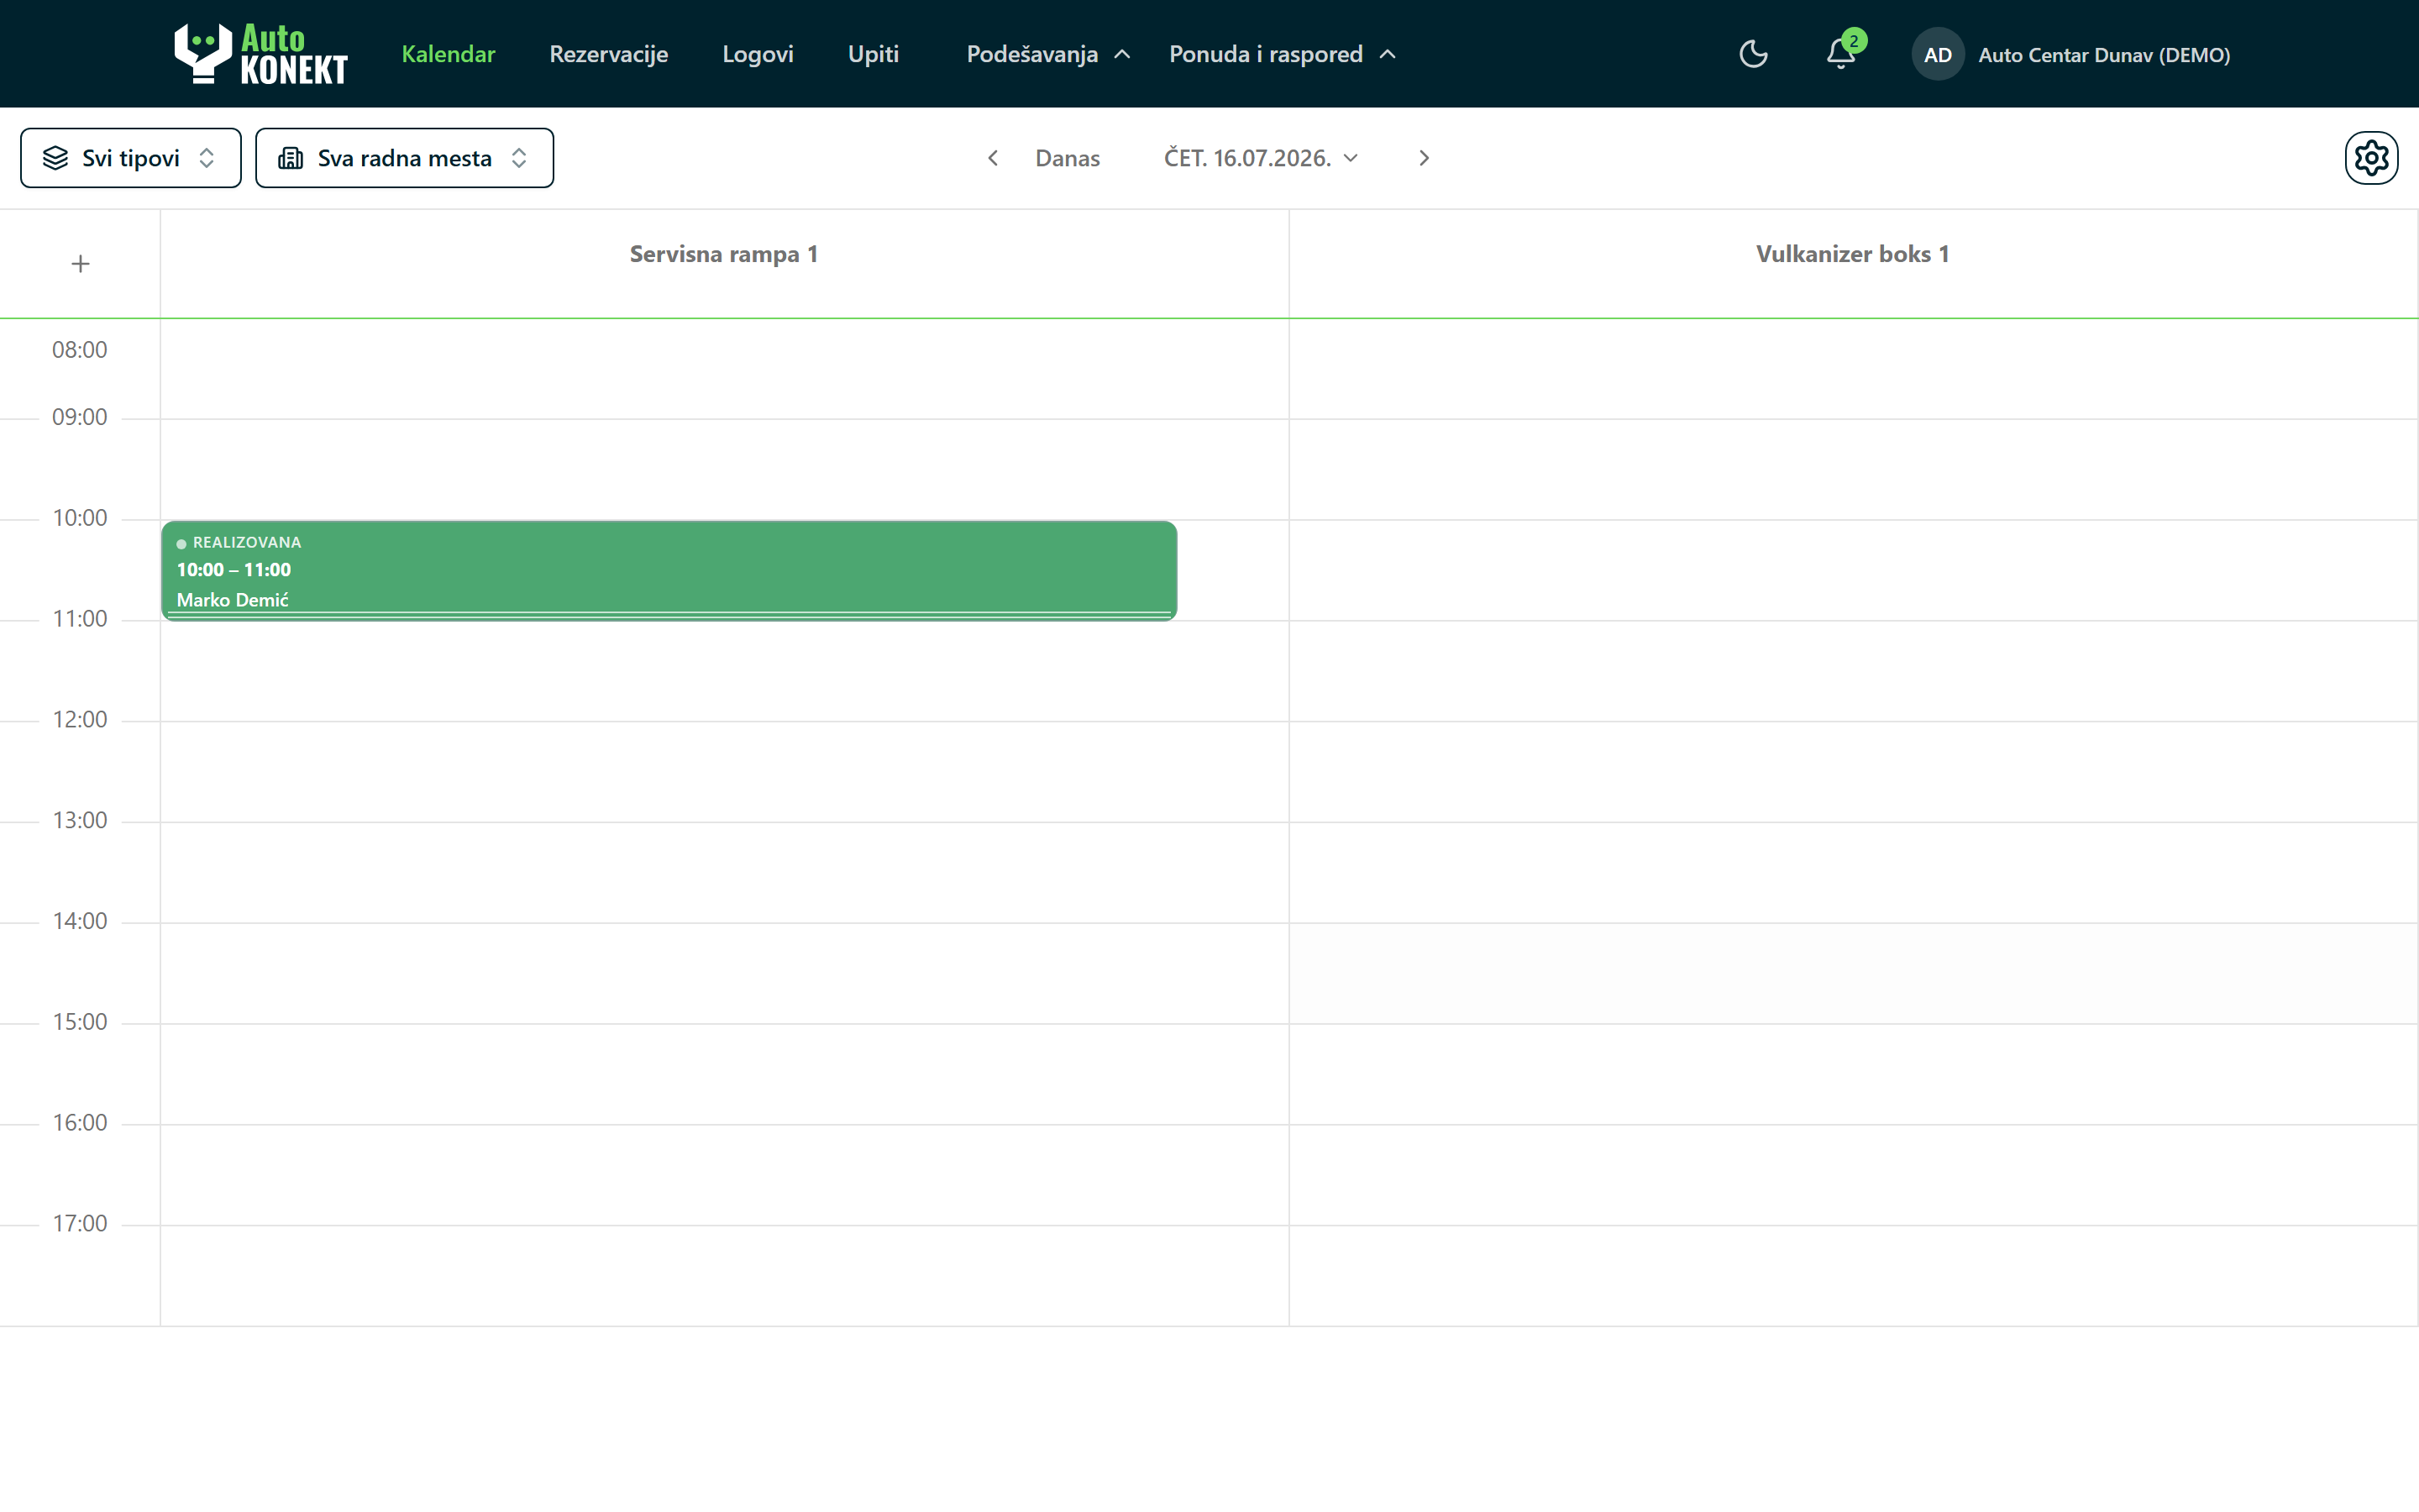
Task: Go to next day arrow
Action: pos(1425,158)
